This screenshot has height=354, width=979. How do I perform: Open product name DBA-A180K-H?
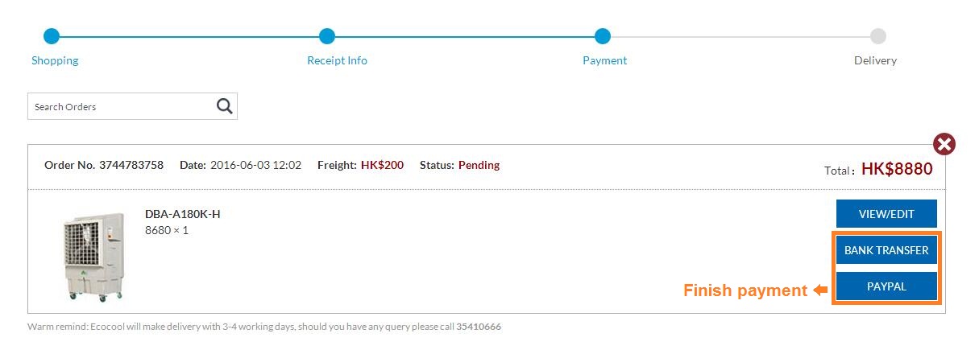[x=182, y=214]
